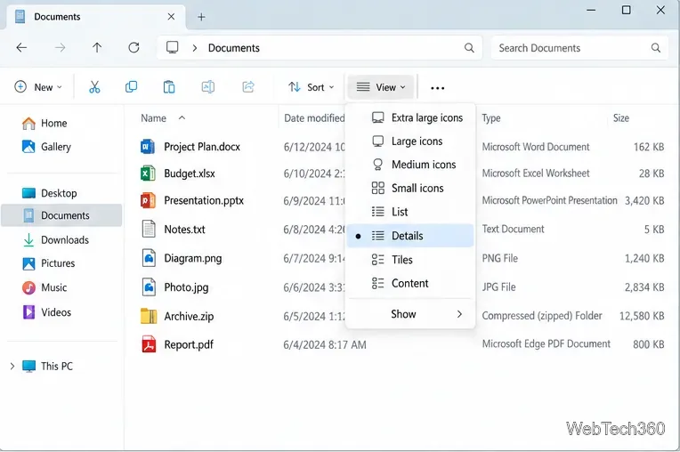Click the Cut scissors icon
This screenshot has height=452, width=680.
click(94, 87)
